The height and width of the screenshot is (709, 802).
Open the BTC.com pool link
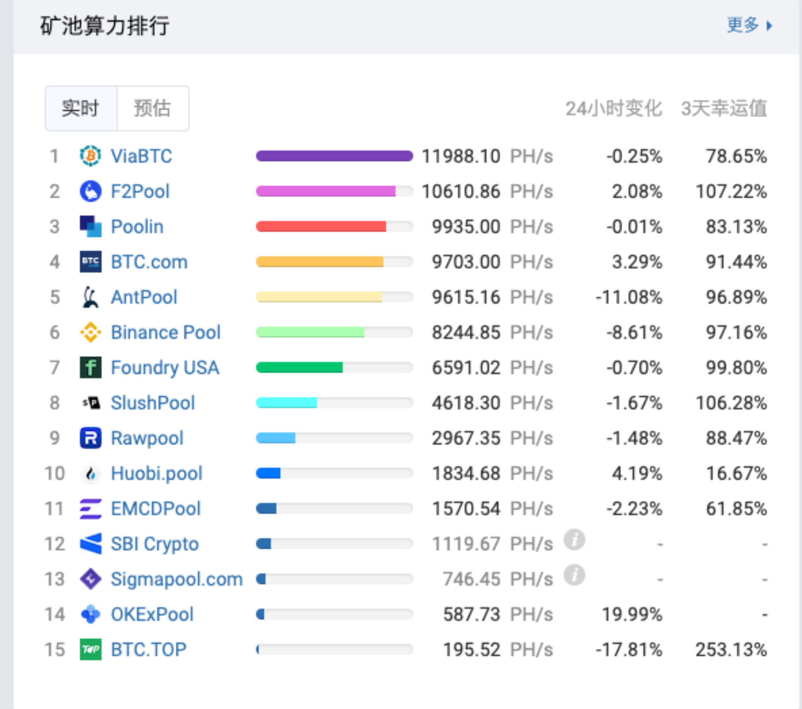149,262
